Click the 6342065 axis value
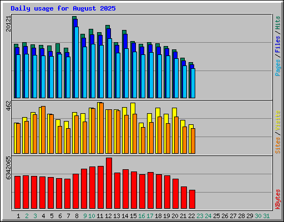Screen dimensions: 284x222 pos(8,168)
